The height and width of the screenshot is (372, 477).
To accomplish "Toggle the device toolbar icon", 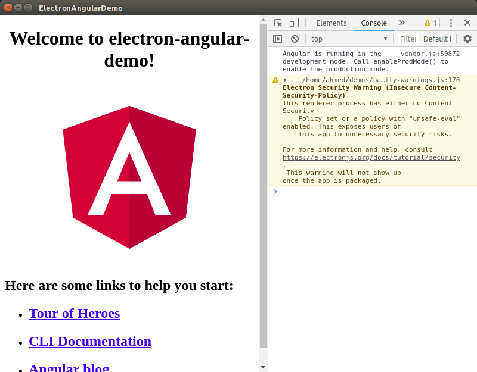I will tap(294, 23).
